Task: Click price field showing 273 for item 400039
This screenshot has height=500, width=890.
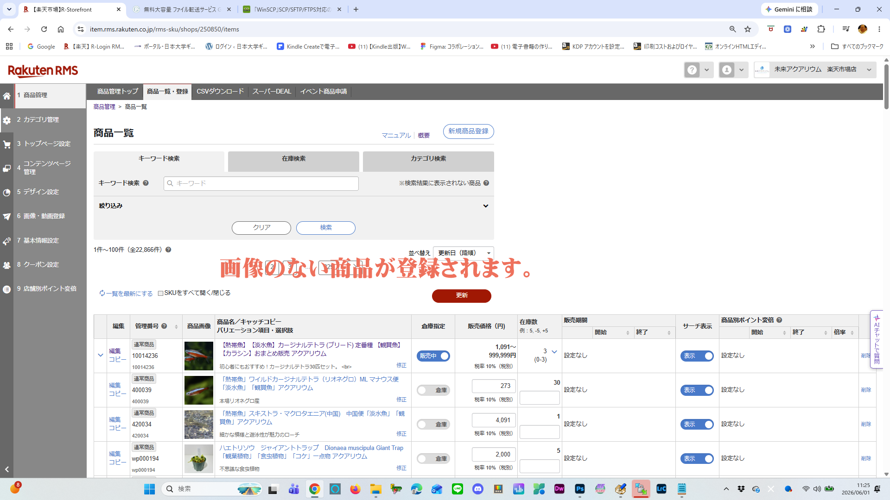Action: (494, 386)
